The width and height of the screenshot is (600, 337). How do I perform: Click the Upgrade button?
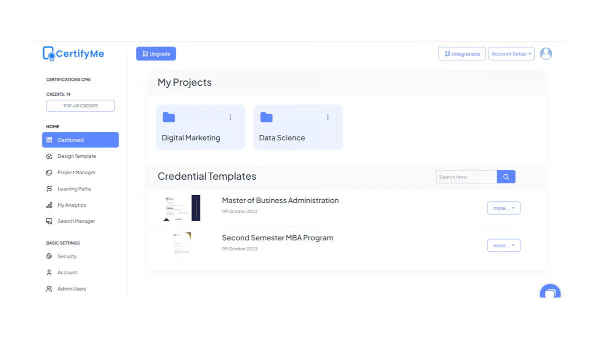pos(155,53)
